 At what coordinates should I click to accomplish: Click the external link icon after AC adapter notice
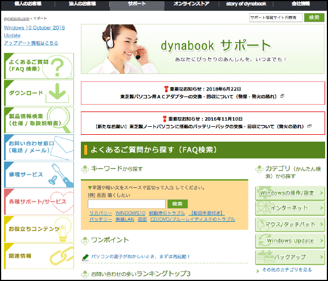point(282,96)
